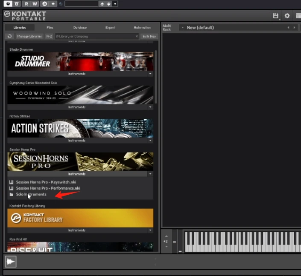This screenshot has height=276, width=301.
Task: Click the refresh libraries icon
Action: [x=9, y=36]
